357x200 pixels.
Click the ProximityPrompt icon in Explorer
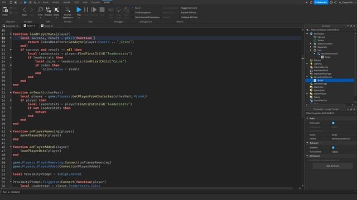(319, 54)
